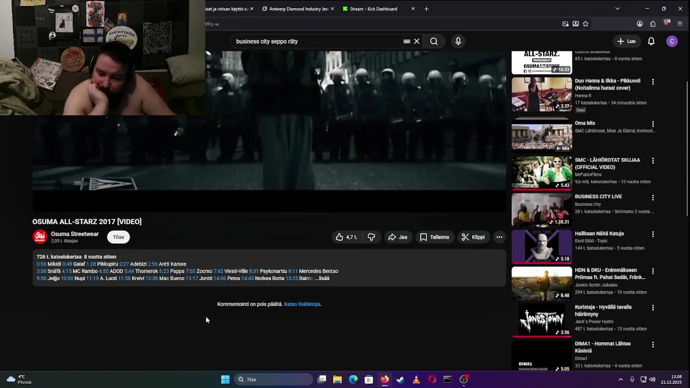Open YouTube notifications bell
Screen dimensions: 690x388
pos(651,41)
